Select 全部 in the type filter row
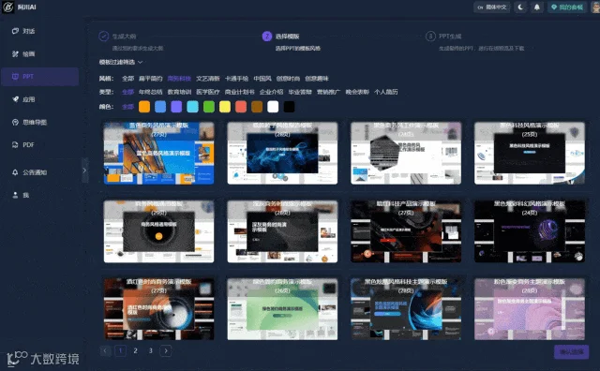This screenshot has height=371, width=600. tap(127, 92)
